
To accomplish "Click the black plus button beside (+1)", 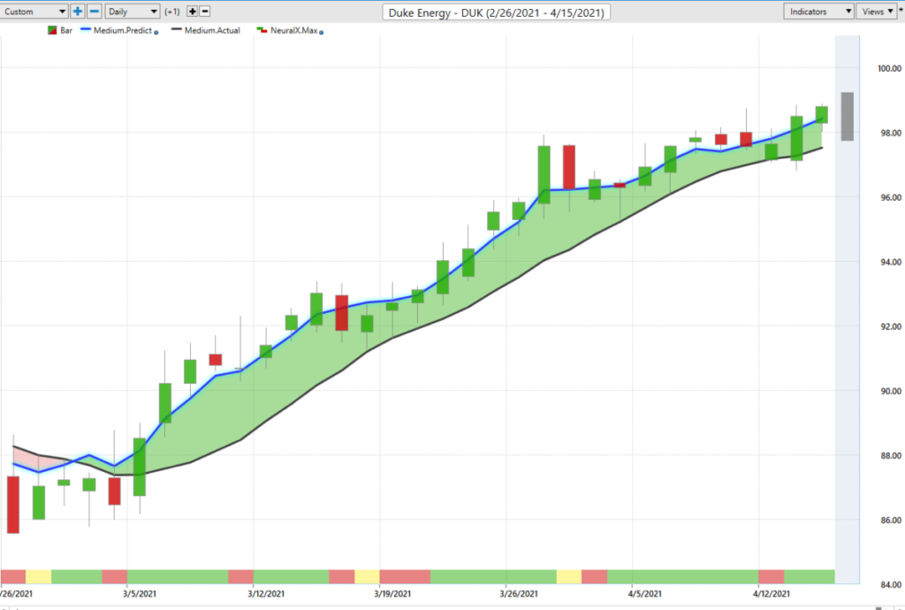I will (x=192, y=11).
